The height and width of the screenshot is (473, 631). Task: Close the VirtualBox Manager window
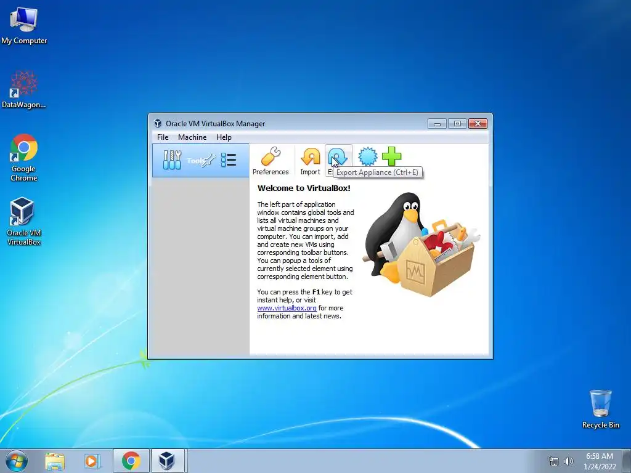[x=478, y=123]
